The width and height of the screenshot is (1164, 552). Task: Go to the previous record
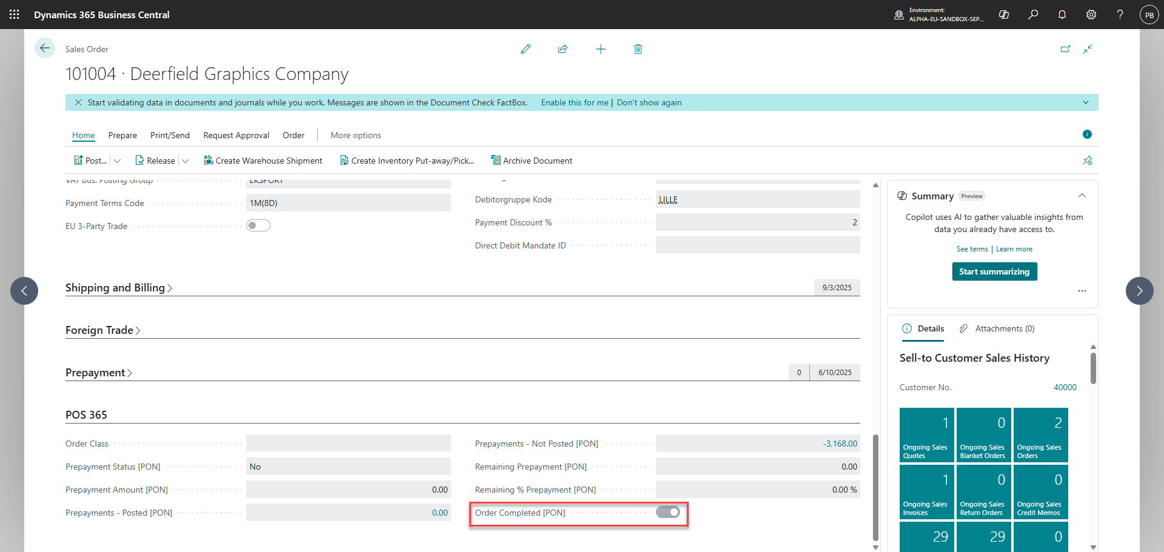point(24,291)
